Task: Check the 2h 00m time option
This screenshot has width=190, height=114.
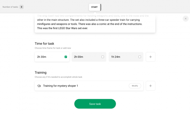Action: (x=103, y=57)
